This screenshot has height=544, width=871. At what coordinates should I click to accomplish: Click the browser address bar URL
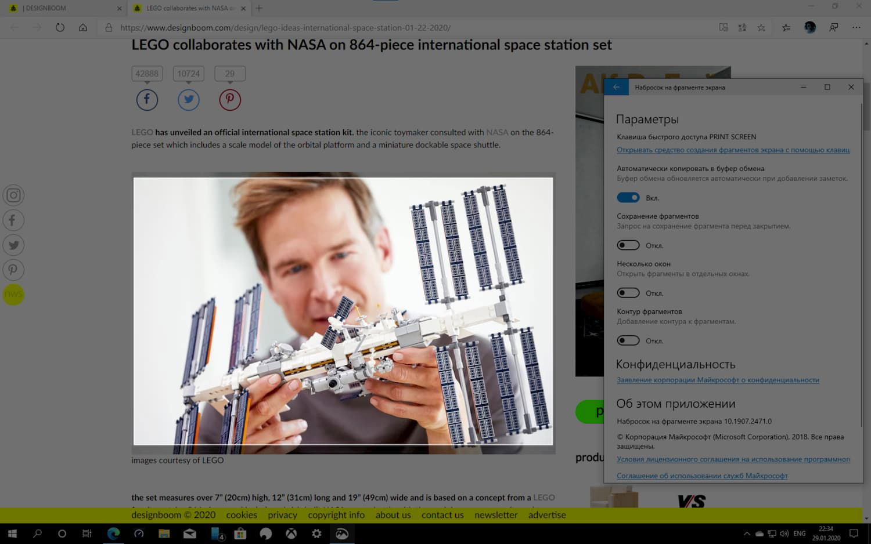click(x=285, y=27)
